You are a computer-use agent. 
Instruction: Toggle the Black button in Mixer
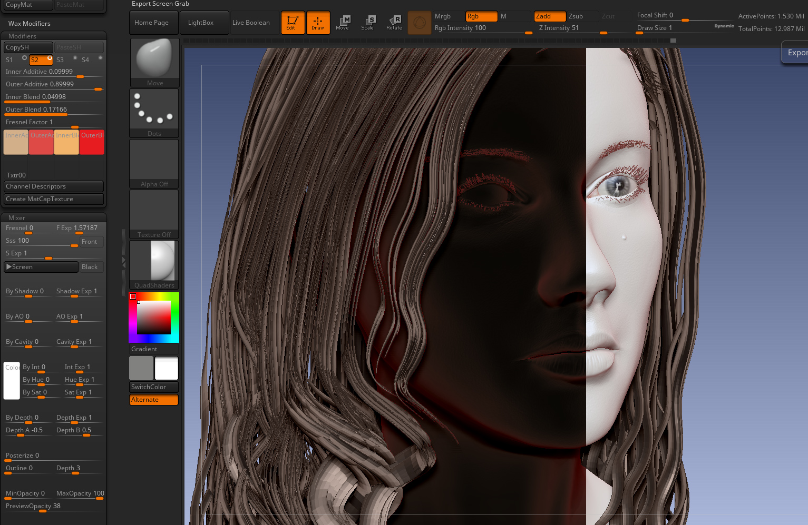click(92, 267)
